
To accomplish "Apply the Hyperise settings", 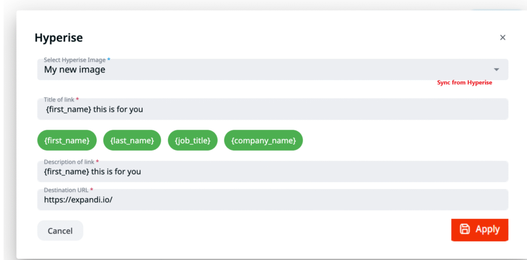I will pyautogui.click(x=480, y=230).
